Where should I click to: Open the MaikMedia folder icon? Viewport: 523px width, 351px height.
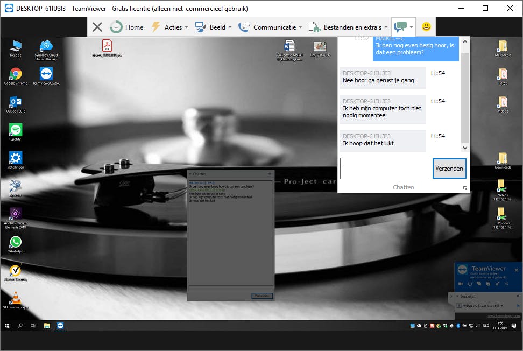(x=503, y=48)
